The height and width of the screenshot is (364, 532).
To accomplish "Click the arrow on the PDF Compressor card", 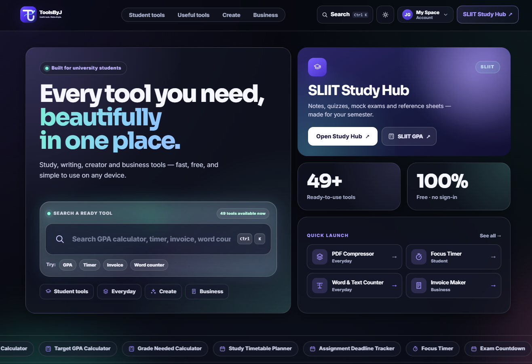I will pyautogui.click(x=394, y=257).
